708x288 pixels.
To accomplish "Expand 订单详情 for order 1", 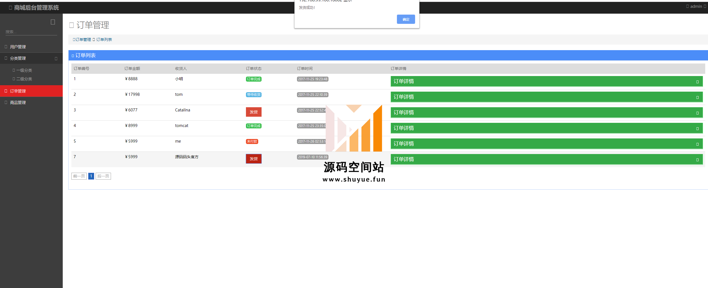I will pyautogui.click(x=546, y=81).
